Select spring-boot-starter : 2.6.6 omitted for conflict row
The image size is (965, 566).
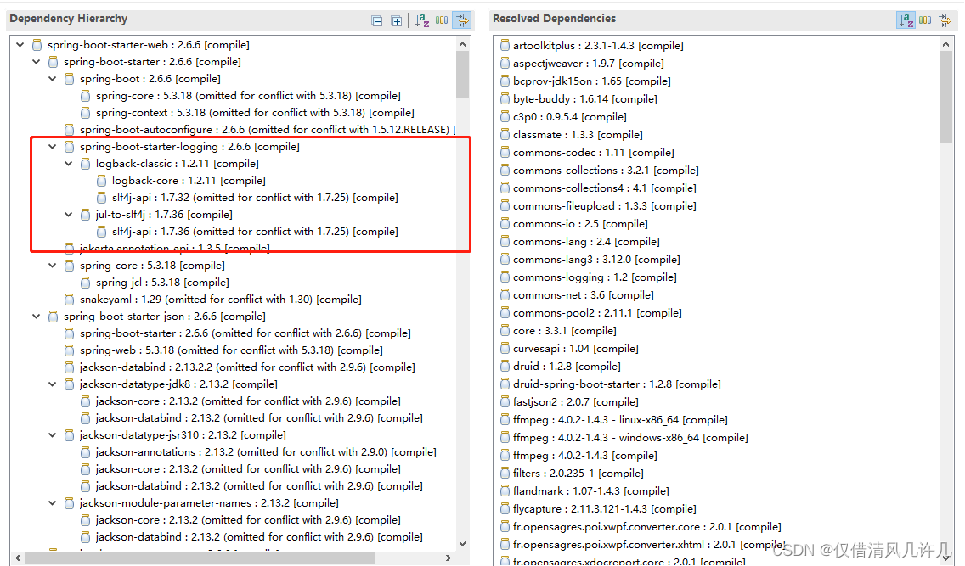coord(245,333)
